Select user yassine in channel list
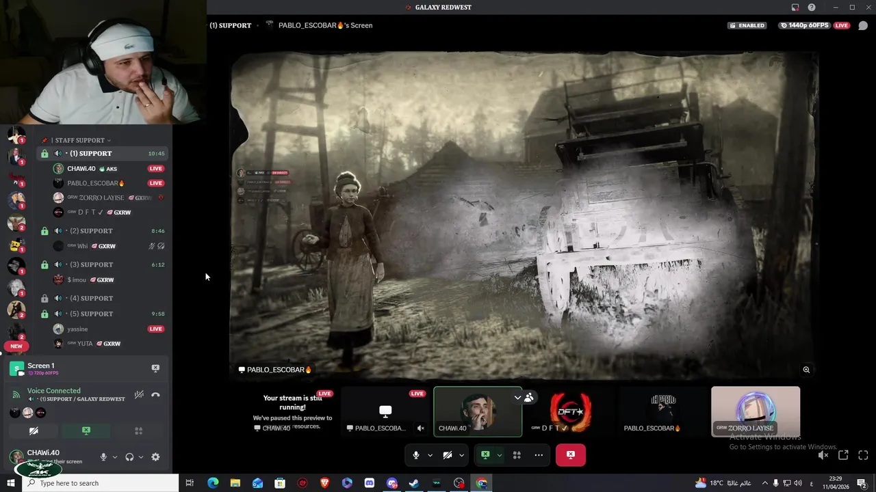 (x=109, y=329)
